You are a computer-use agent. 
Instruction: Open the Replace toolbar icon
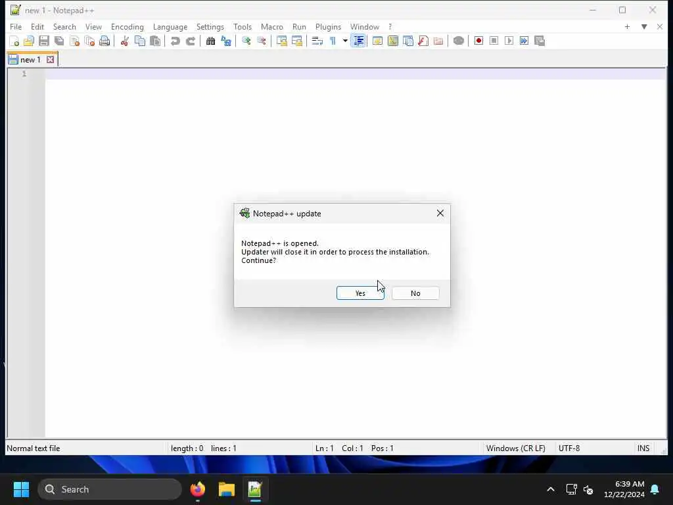(226, 41)
